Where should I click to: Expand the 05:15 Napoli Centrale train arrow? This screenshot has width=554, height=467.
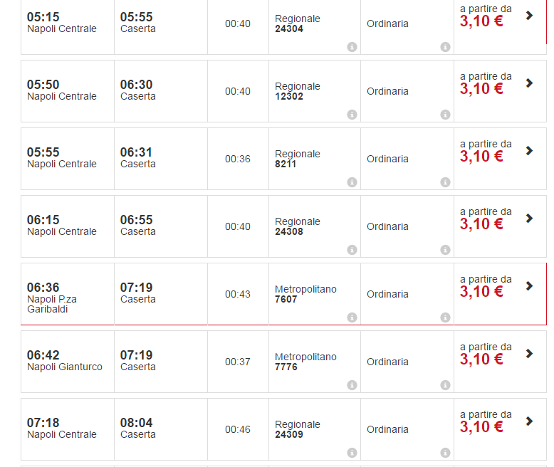click(529, 16)
